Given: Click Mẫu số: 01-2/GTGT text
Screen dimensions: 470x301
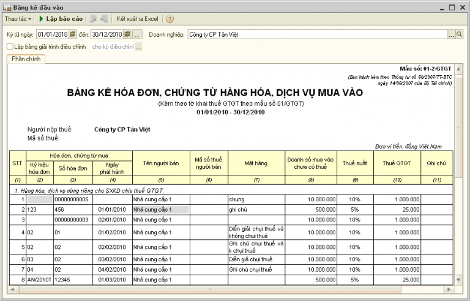Looking at the screenshot, I should pos(425,69).
